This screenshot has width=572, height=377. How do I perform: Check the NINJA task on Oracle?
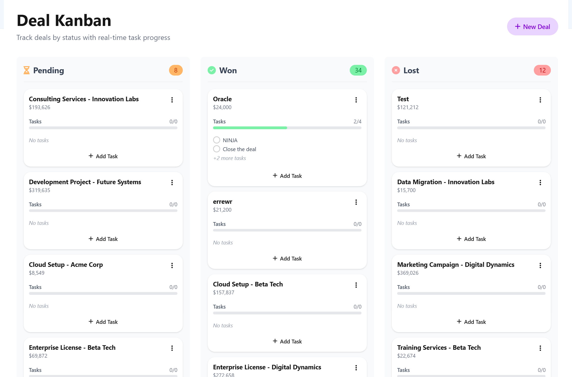217,140
